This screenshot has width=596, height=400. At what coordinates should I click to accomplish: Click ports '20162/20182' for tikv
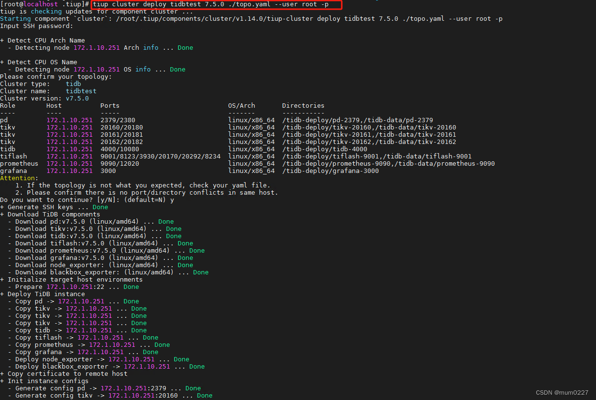click(x=122, y=142)
